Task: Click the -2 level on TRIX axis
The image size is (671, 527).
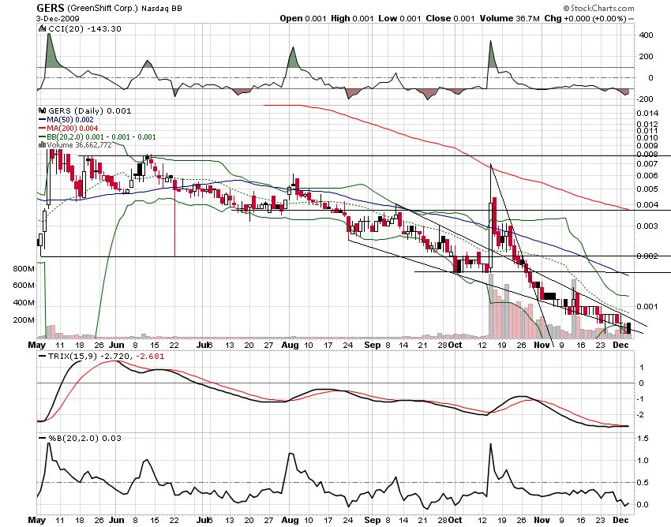Action: pyautogui.click(x=641, y=415)
